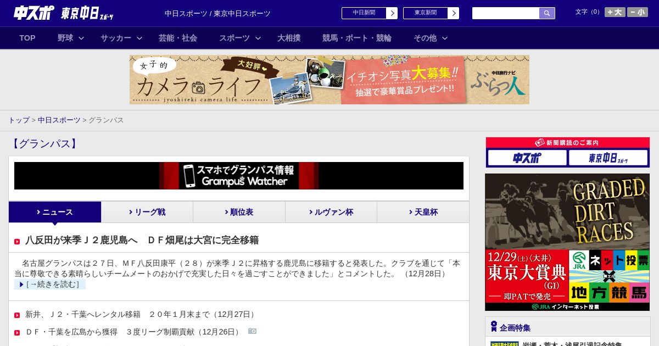Click the 東京中日スポーツ subscription button in sidebar
The width and height of the screenshot is (659, 346).
(608, 158)
